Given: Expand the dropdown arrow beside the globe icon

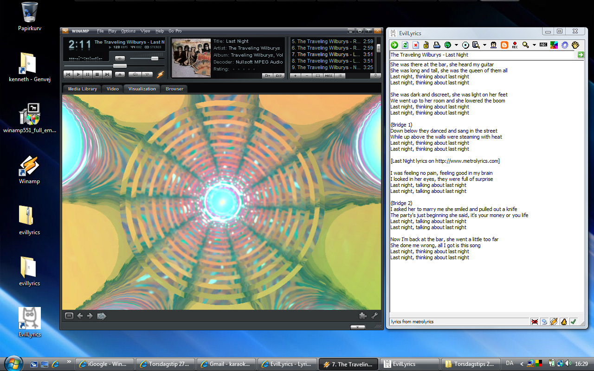Looking at the screenshot, I should coord(456,45).
